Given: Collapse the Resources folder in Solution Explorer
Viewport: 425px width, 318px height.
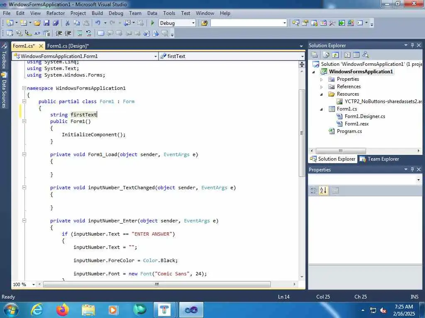Looking at the screenshot, I should point(322,94).
